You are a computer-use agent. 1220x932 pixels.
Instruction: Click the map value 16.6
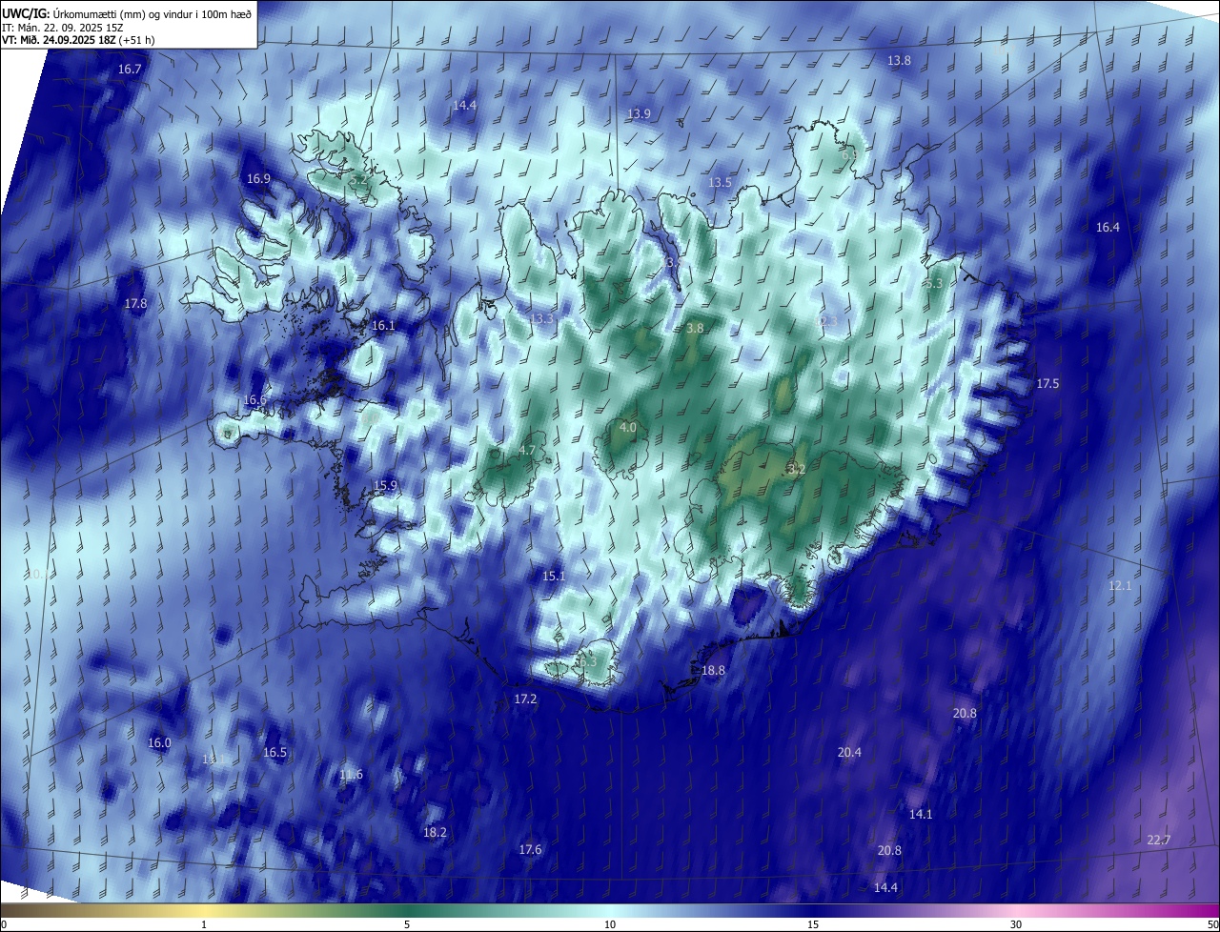pyautogui.click(x=254, y=399)
